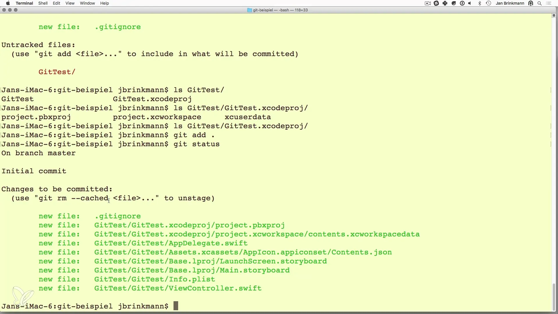The image size is (558, 314).
Task: Click the top '.gitignore' new file line
Action: tap(90, 27)
